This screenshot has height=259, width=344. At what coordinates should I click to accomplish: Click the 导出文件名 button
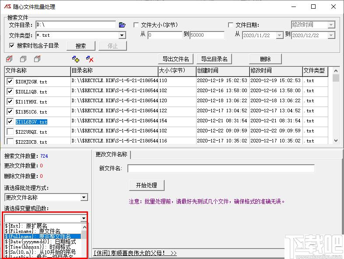click(176, 59)
